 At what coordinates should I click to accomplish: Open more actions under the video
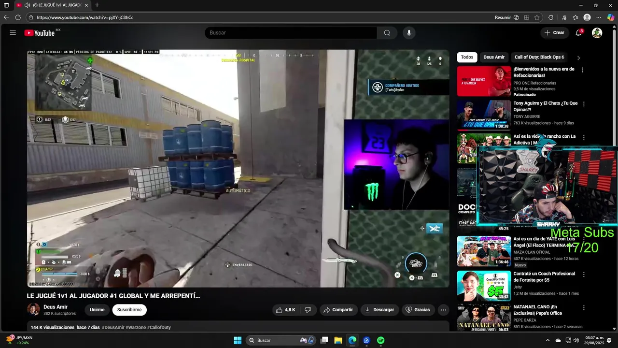tap(443, 310)
